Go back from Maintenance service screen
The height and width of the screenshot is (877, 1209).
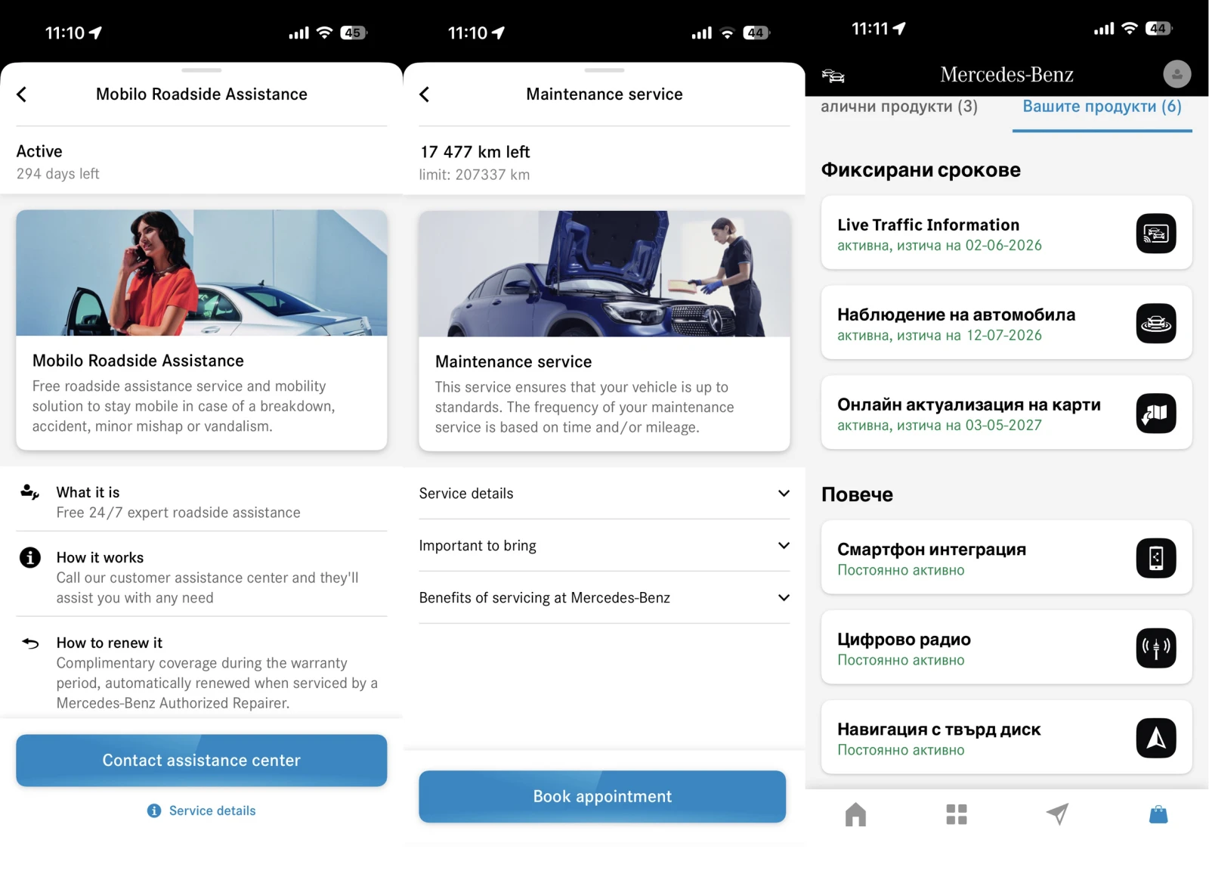(x=425, y=95)
